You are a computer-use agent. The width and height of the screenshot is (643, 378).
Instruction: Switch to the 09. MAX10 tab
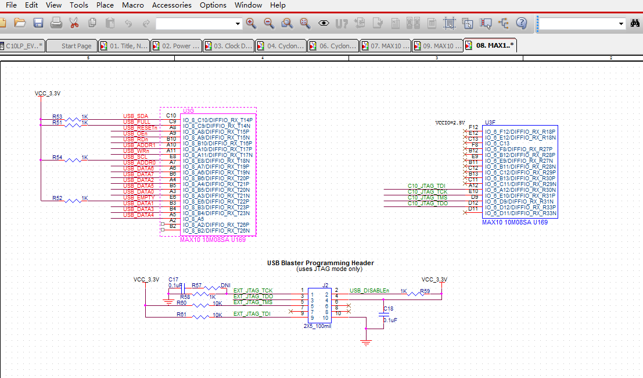pos(437,45)
